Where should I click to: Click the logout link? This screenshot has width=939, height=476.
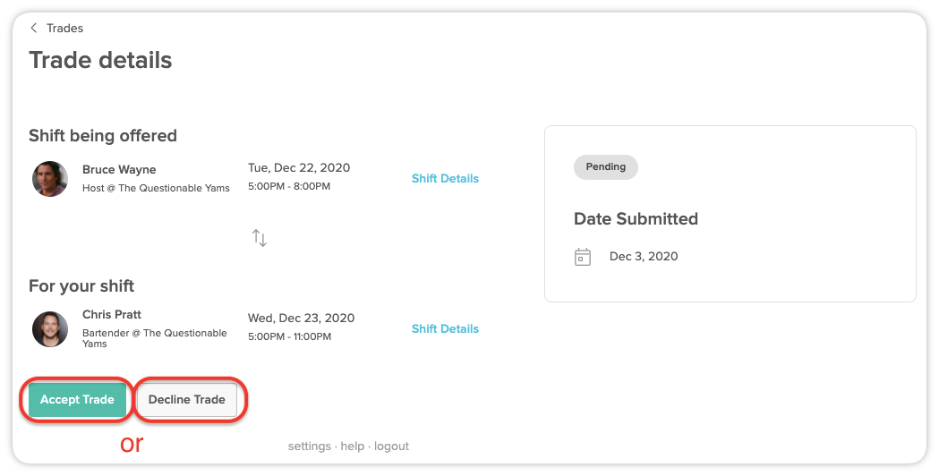[392, 446]
